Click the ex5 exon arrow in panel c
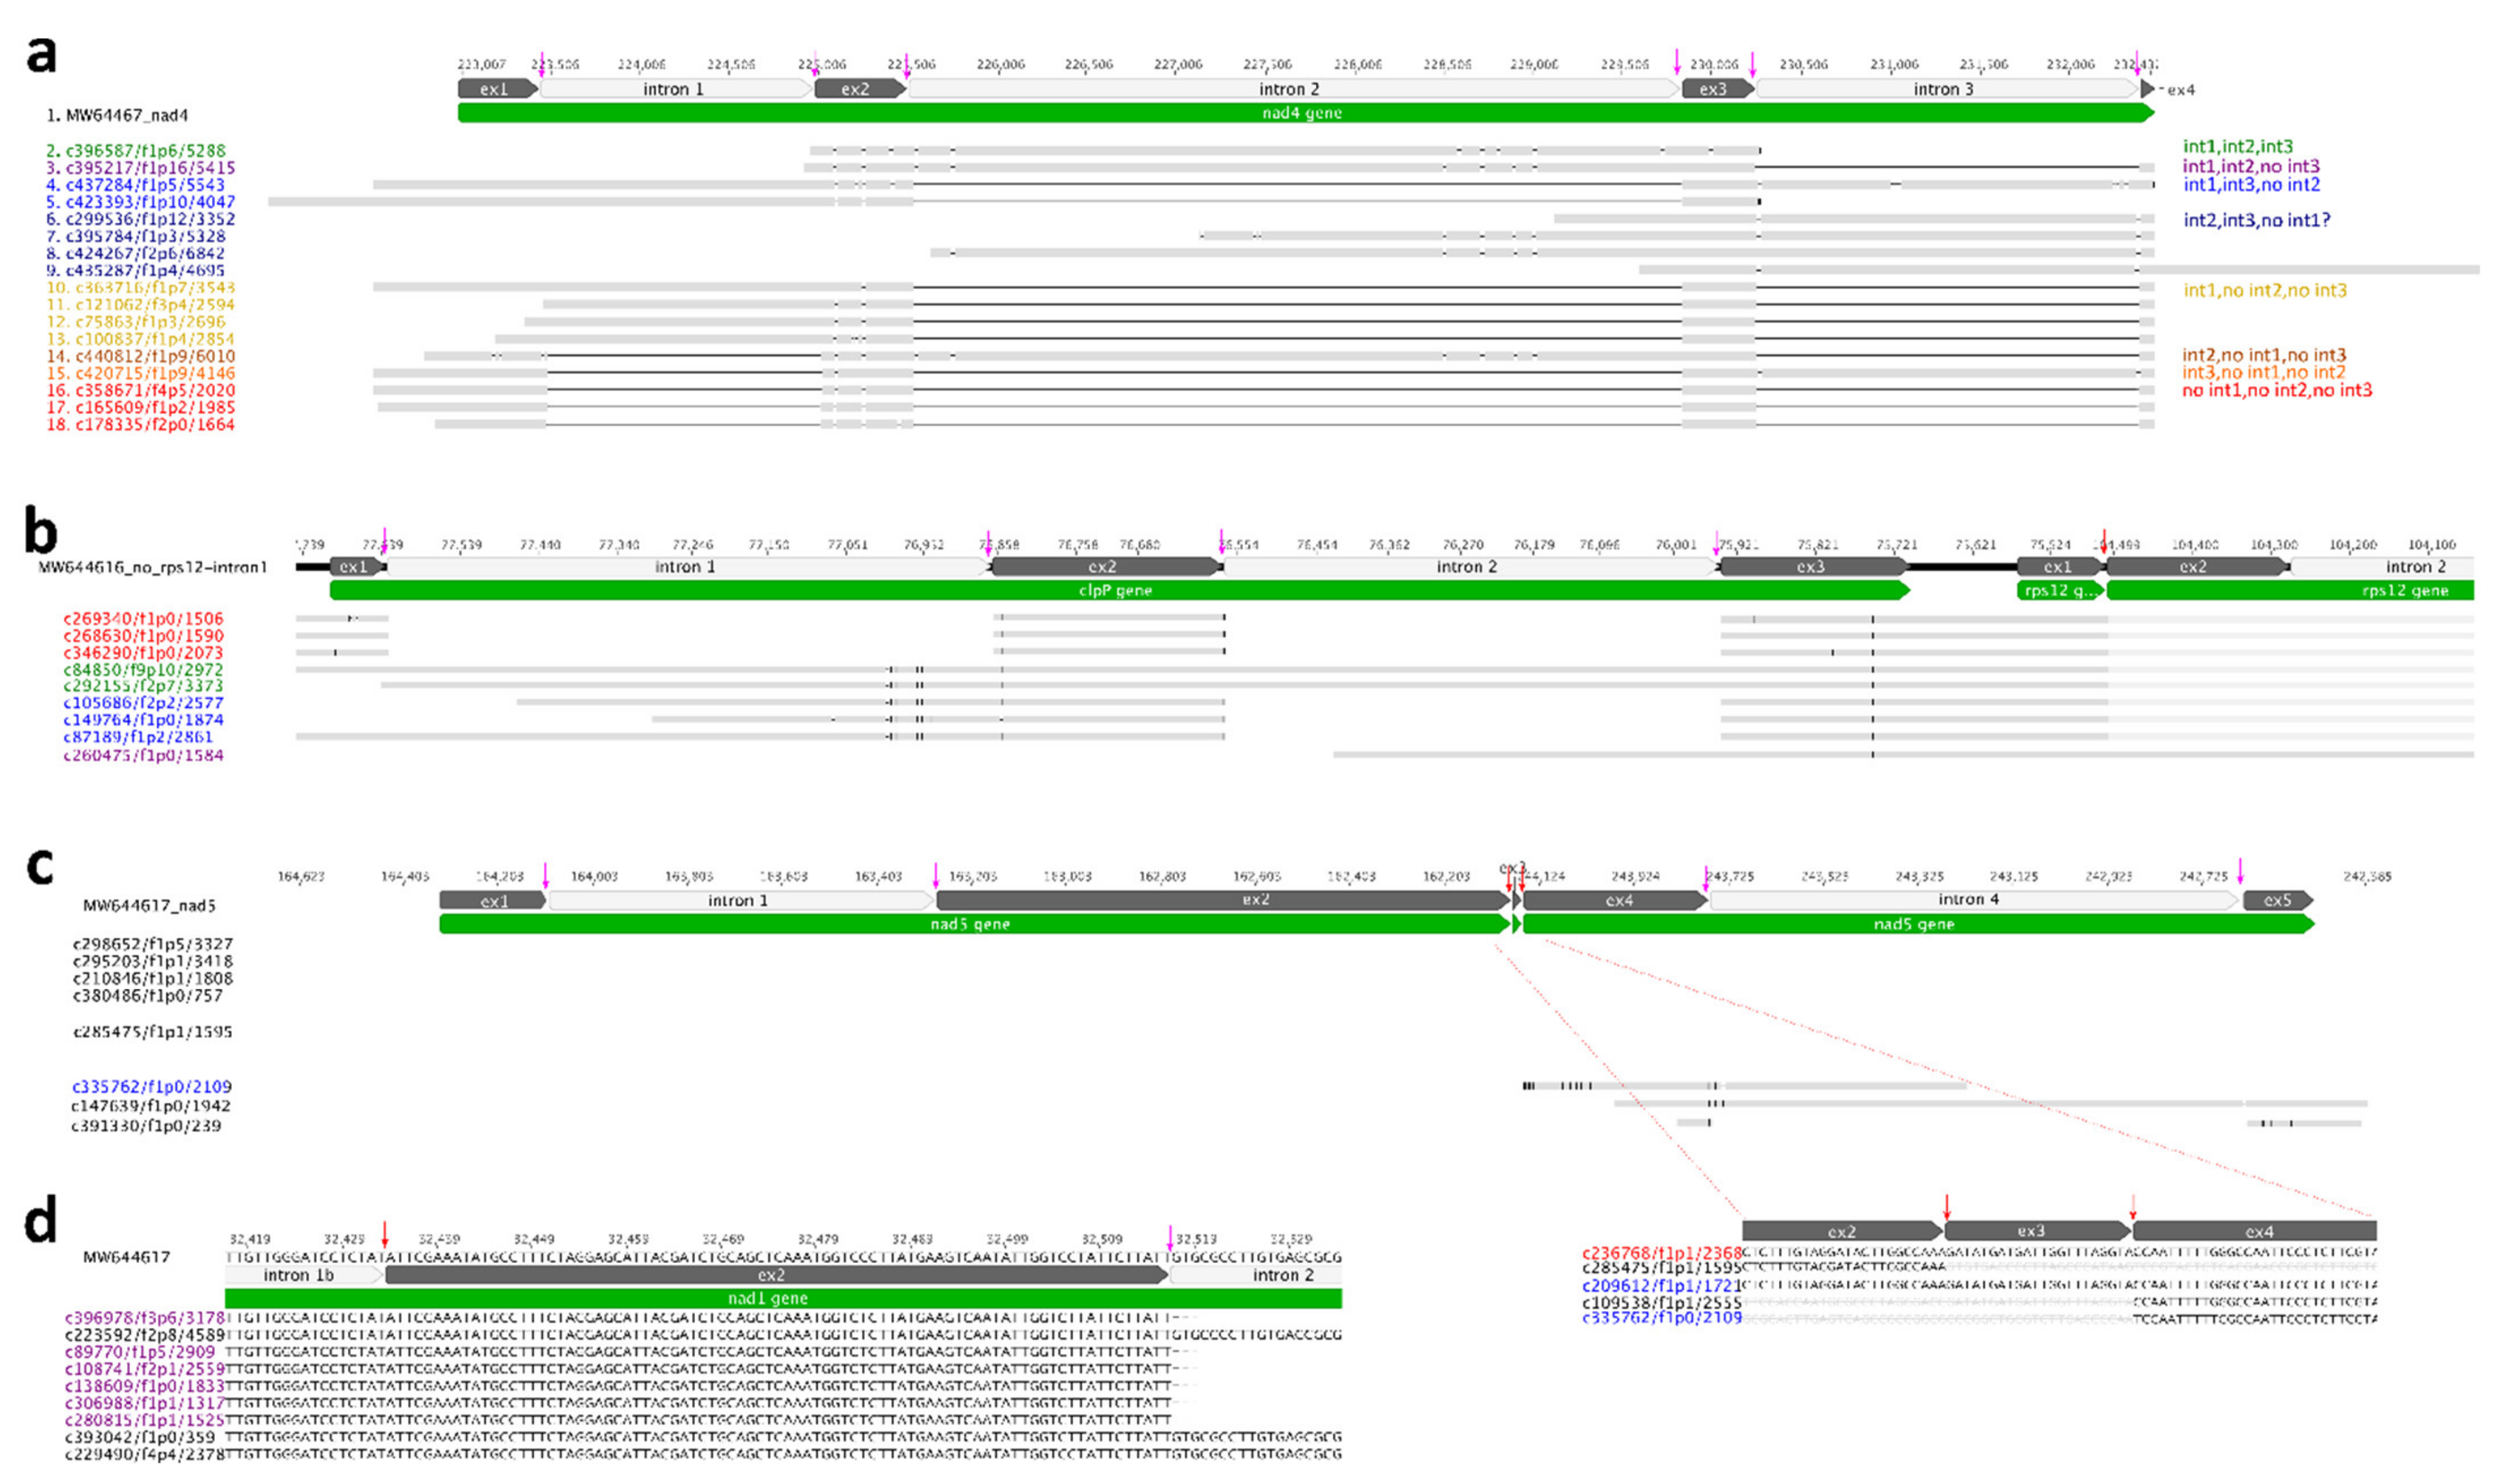This screenshot has width=2504, height=1484. pos(2276,900)
